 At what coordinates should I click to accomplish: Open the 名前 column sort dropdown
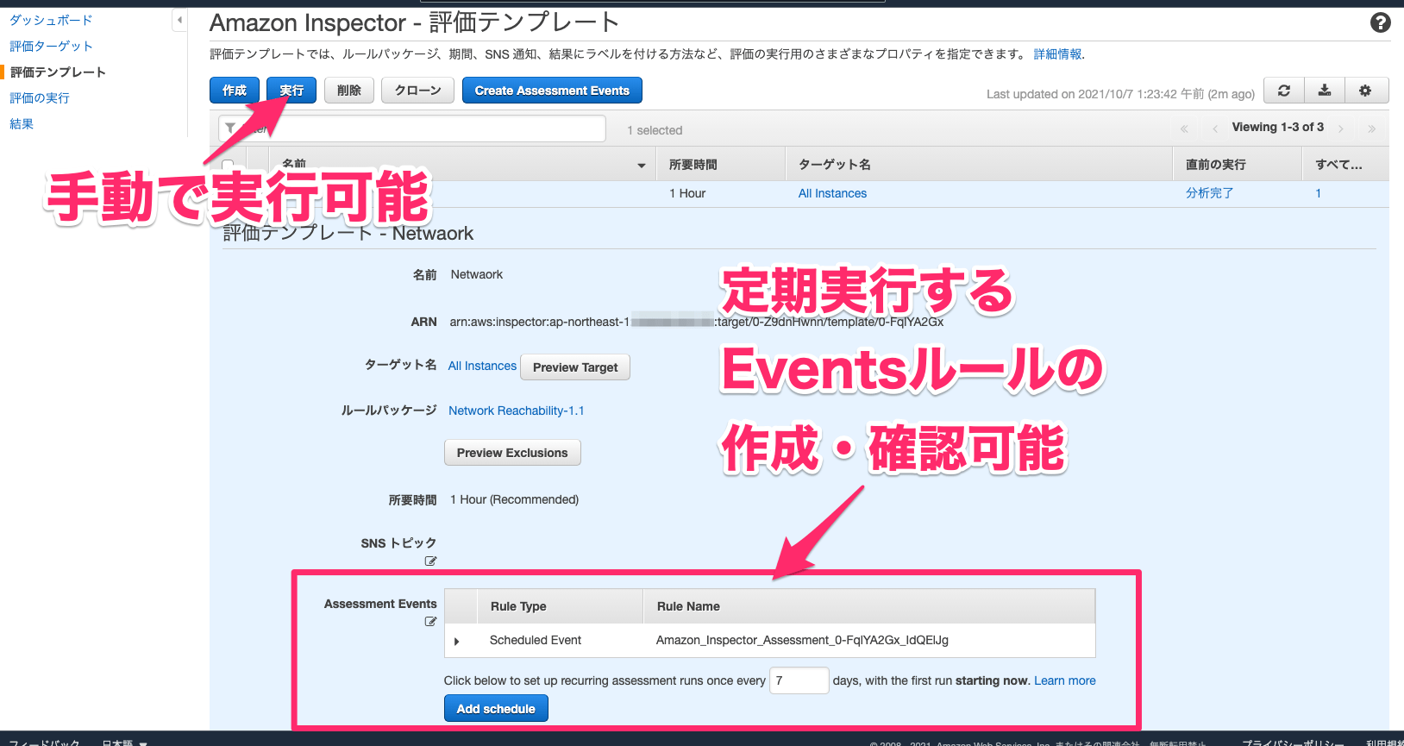pyautogui.click(x=641, y=165)
